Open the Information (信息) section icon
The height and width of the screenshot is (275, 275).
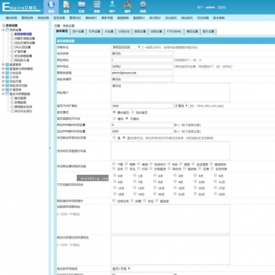pyautogui.click(x=66, y=7)
